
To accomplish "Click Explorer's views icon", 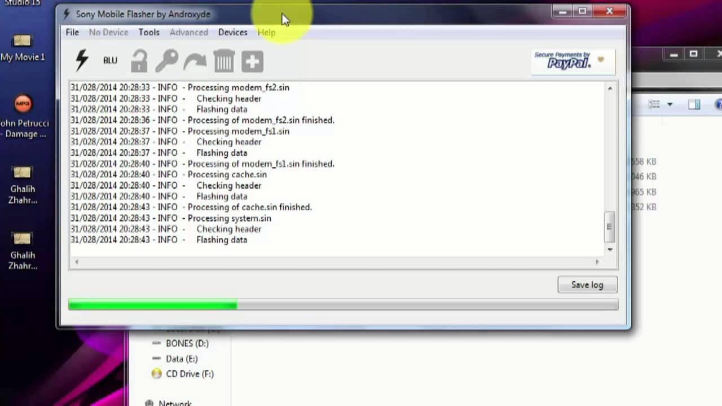I will (654, 104).
